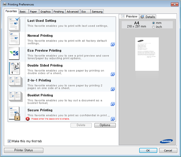181x157 pixels.
Task: Toggle Make this my first tab checkbox
Action: 9,141
